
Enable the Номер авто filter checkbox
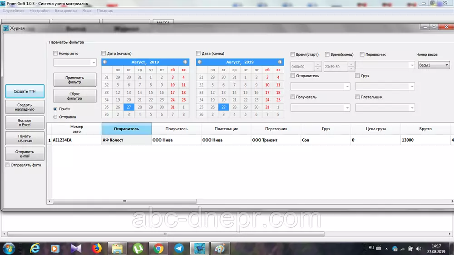click(x=56, y=54)
